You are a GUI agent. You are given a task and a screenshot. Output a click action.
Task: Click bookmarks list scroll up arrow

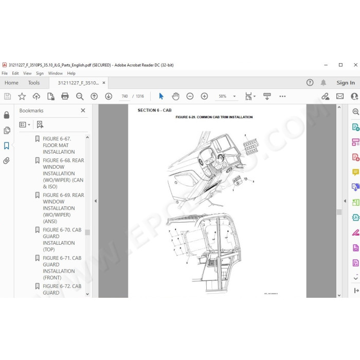pyautogui.click(x=87, y=137)
